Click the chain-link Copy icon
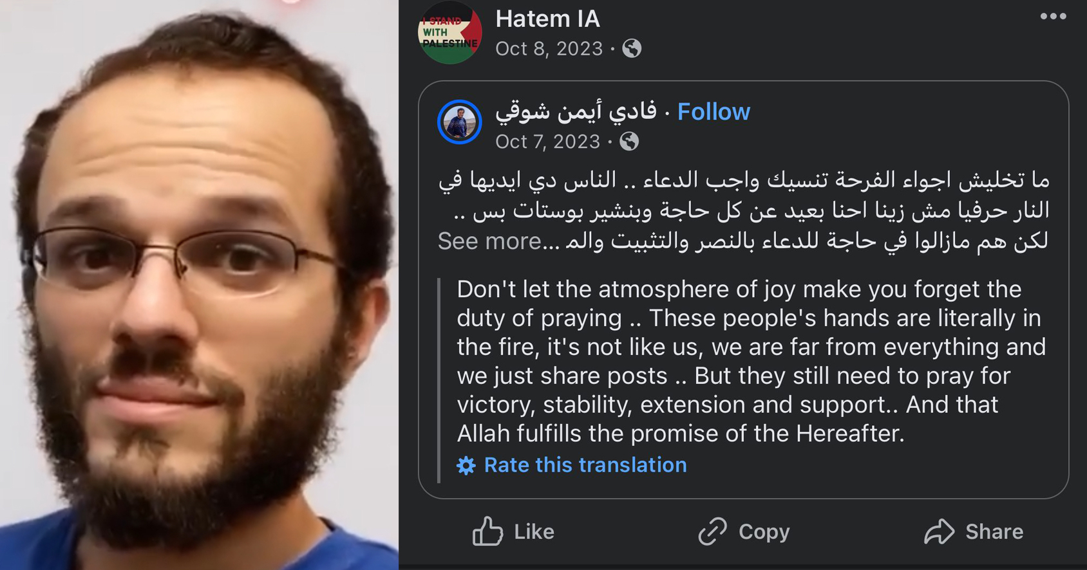Screen dimensions: 1087x570 coord(712,532)
